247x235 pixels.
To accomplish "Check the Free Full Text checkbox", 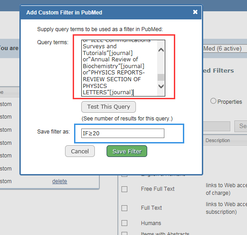I will tap(125, 189).
